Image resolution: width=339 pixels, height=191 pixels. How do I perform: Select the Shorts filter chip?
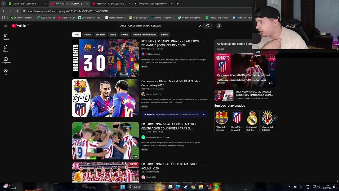(87, 34)
